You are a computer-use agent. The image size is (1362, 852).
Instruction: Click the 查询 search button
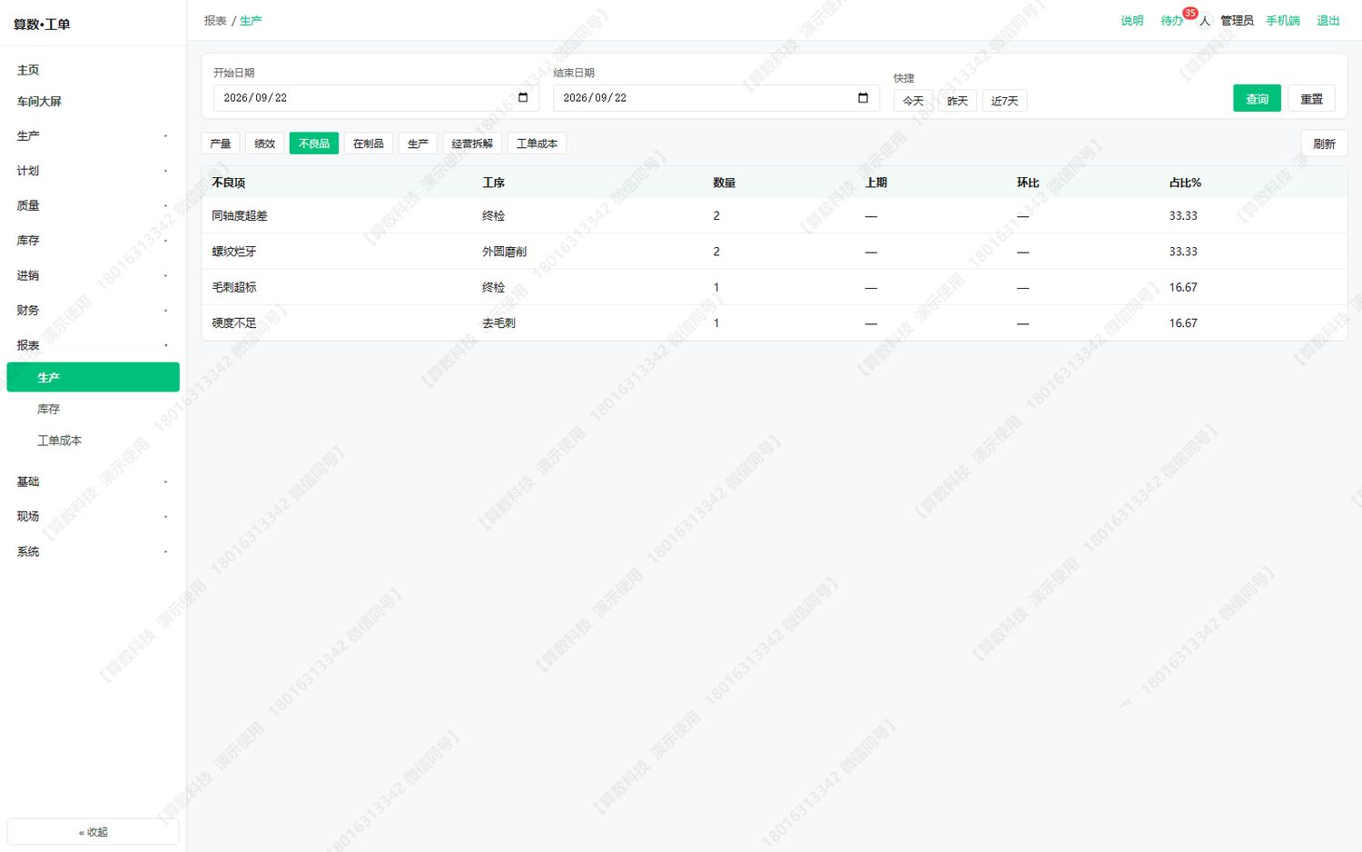pos(1257,98)
